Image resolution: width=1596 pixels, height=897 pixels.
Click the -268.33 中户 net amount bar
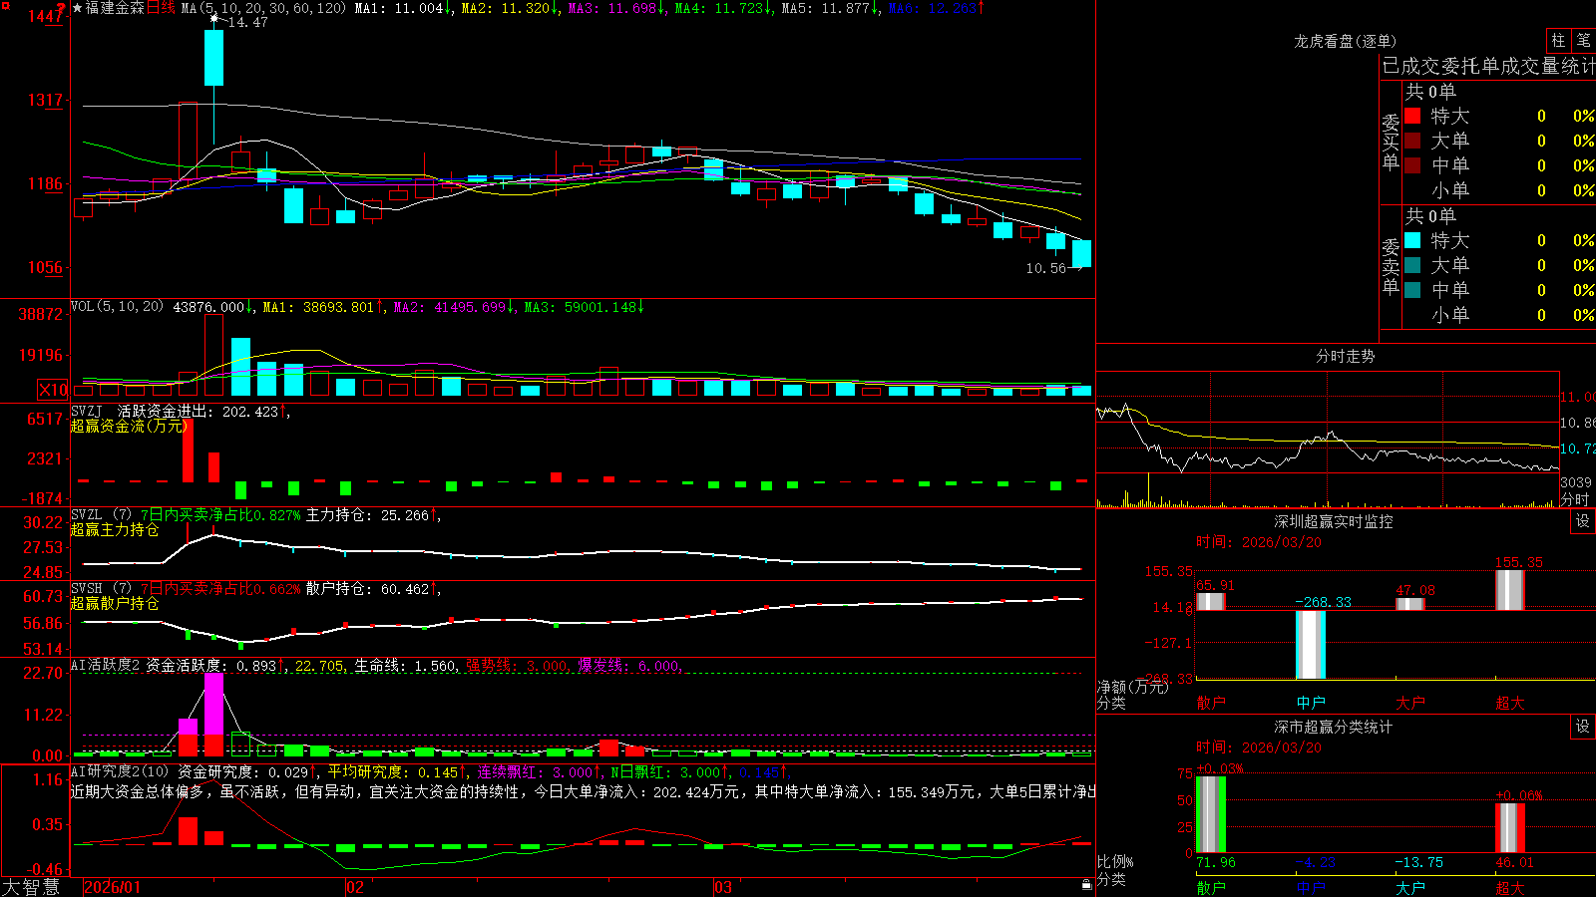[1311, 645]
